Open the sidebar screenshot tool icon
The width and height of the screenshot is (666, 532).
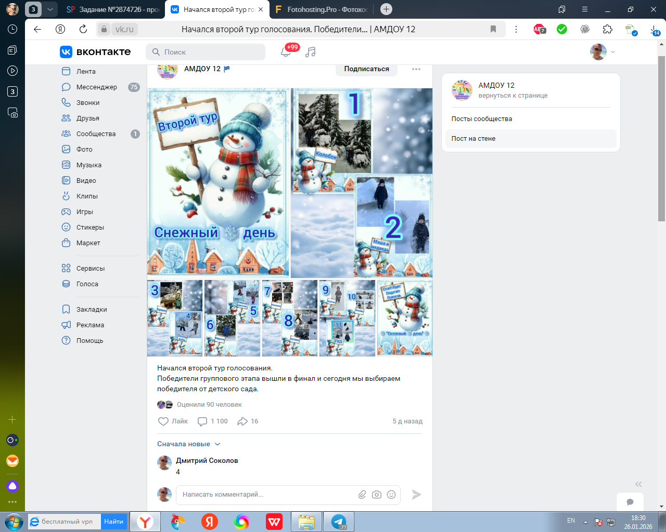pyautogui.click(x=12, y=112)
